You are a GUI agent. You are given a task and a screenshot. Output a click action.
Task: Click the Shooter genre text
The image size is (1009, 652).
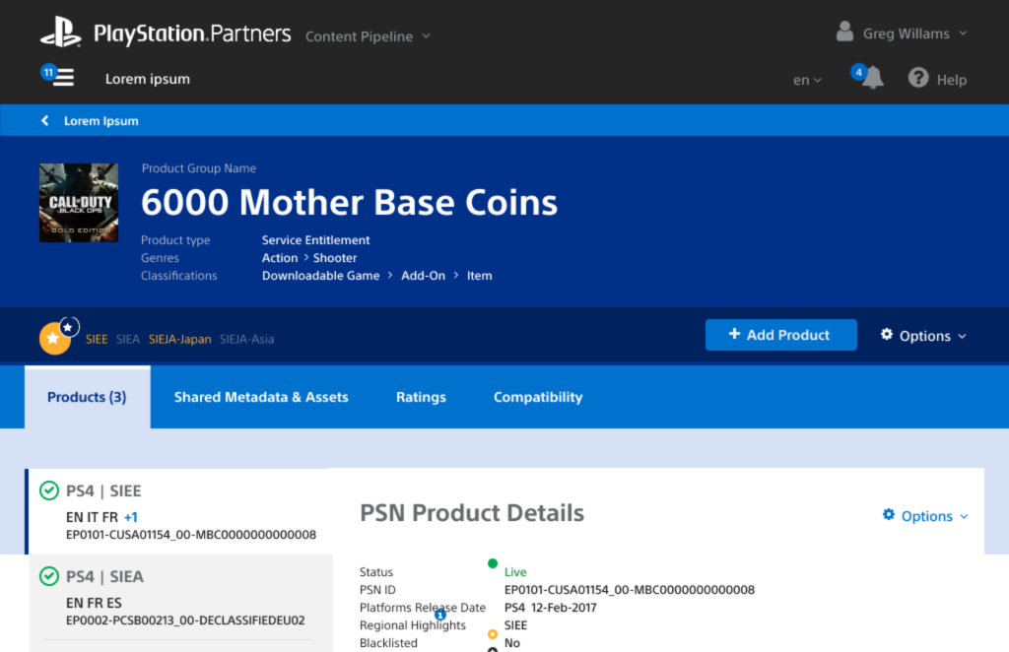pos(335,258)
